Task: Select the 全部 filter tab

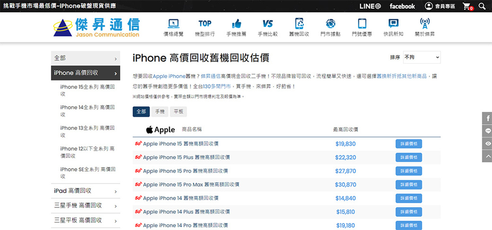Action: (x=141, y=112)
